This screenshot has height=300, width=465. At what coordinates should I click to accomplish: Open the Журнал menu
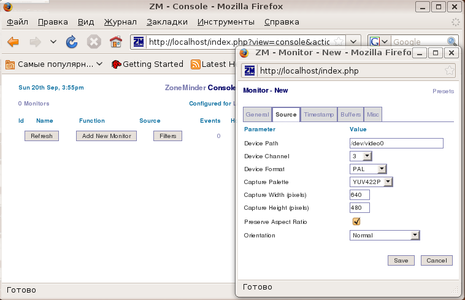(x=120, y=22)
